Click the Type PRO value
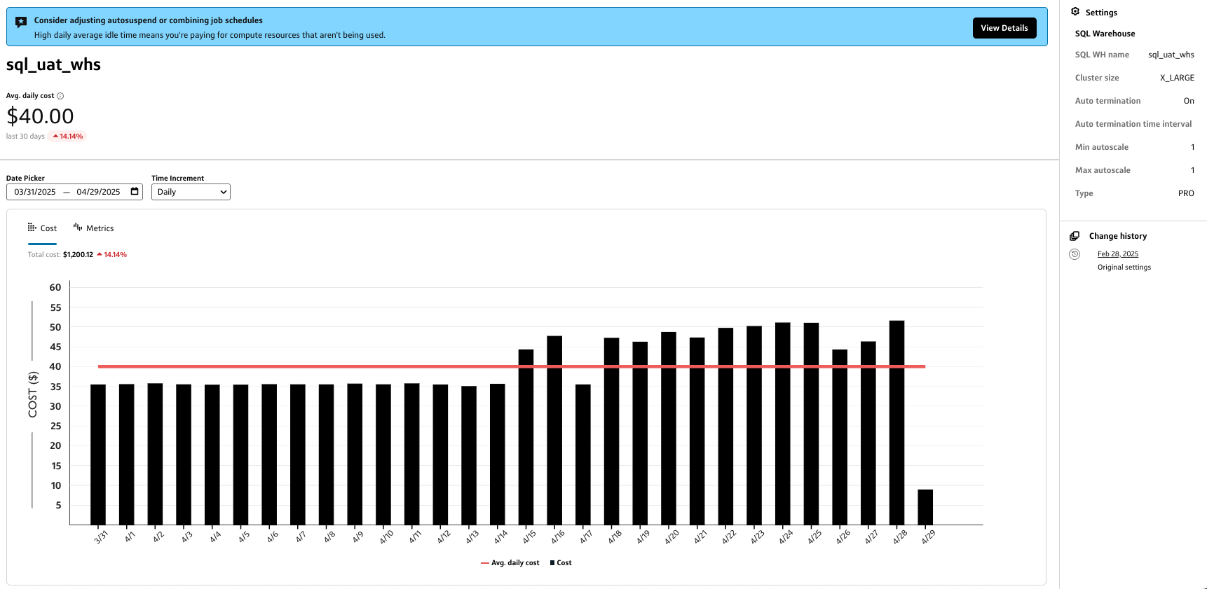1207x589 pixels. pyautogui.click(x=1186, y=193)
